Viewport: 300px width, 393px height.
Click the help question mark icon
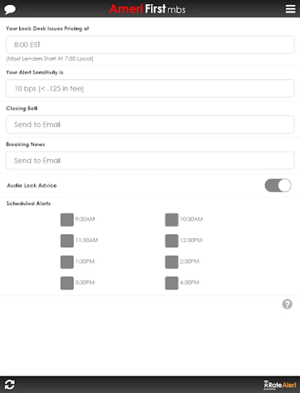tap(287, 304)
